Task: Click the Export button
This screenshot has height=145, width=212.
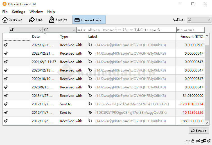Action: 199,131
